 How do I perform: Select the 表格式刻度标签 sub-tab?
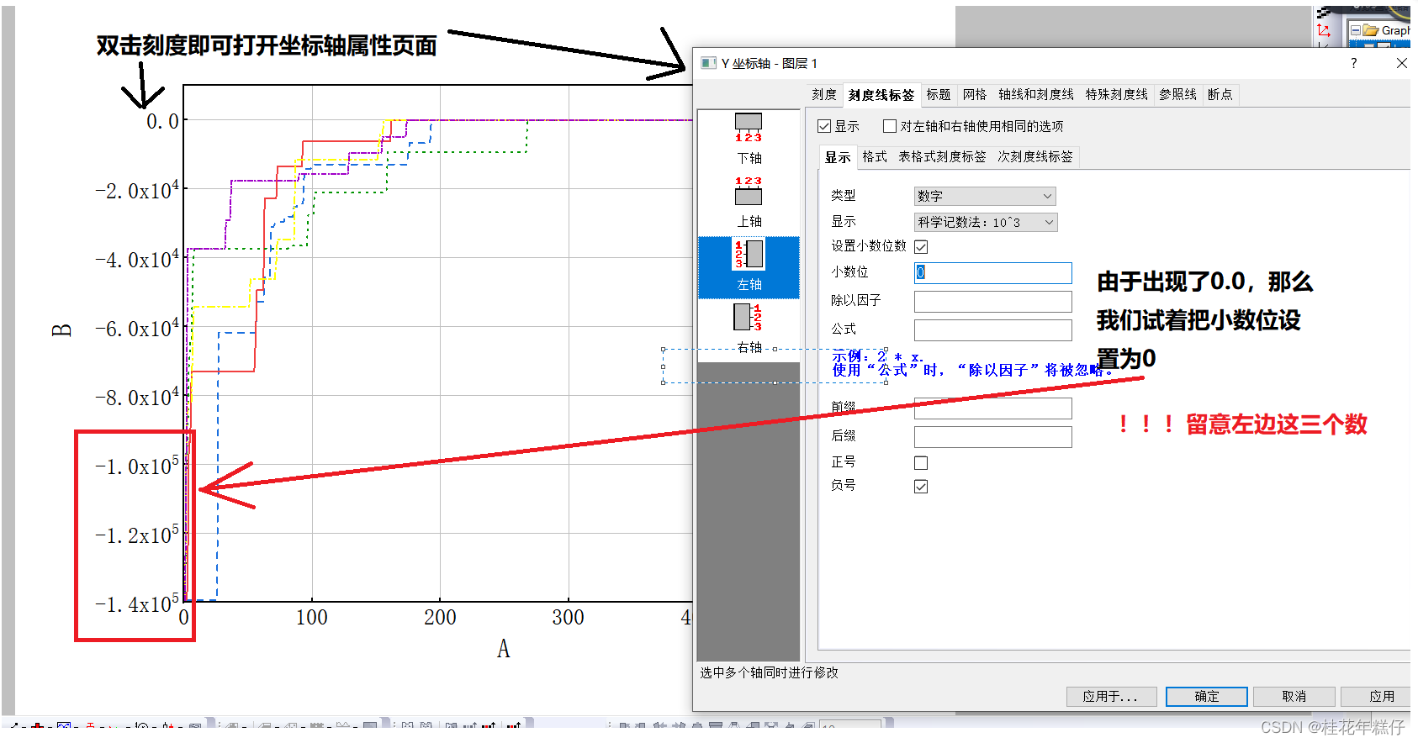pyautogui.click(x=942, y=157)
